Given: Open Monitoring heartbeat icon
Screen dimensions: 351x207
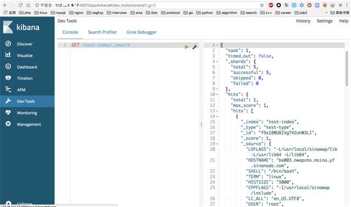Looking at the screenshot, I should (x=8, y=113).
